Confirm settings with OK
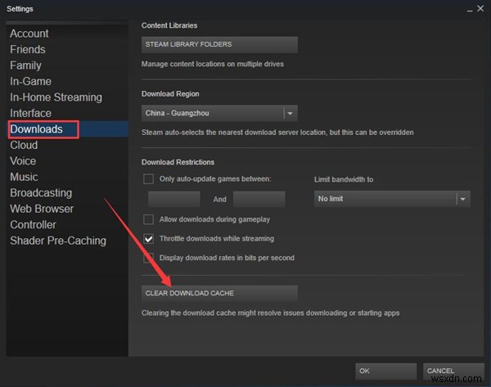 click(x=385, y=371)
